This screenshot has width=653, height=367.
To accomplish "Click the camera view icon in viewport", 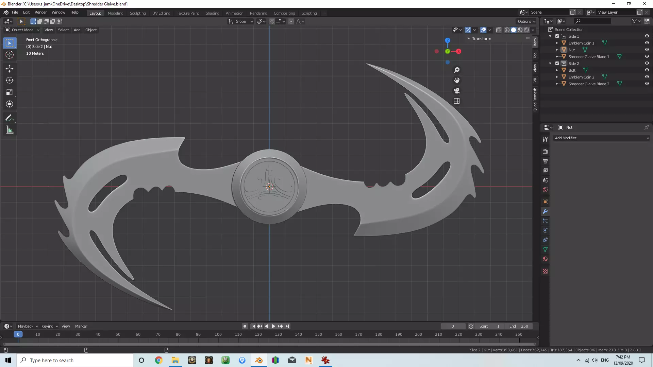I will [457, 91].
